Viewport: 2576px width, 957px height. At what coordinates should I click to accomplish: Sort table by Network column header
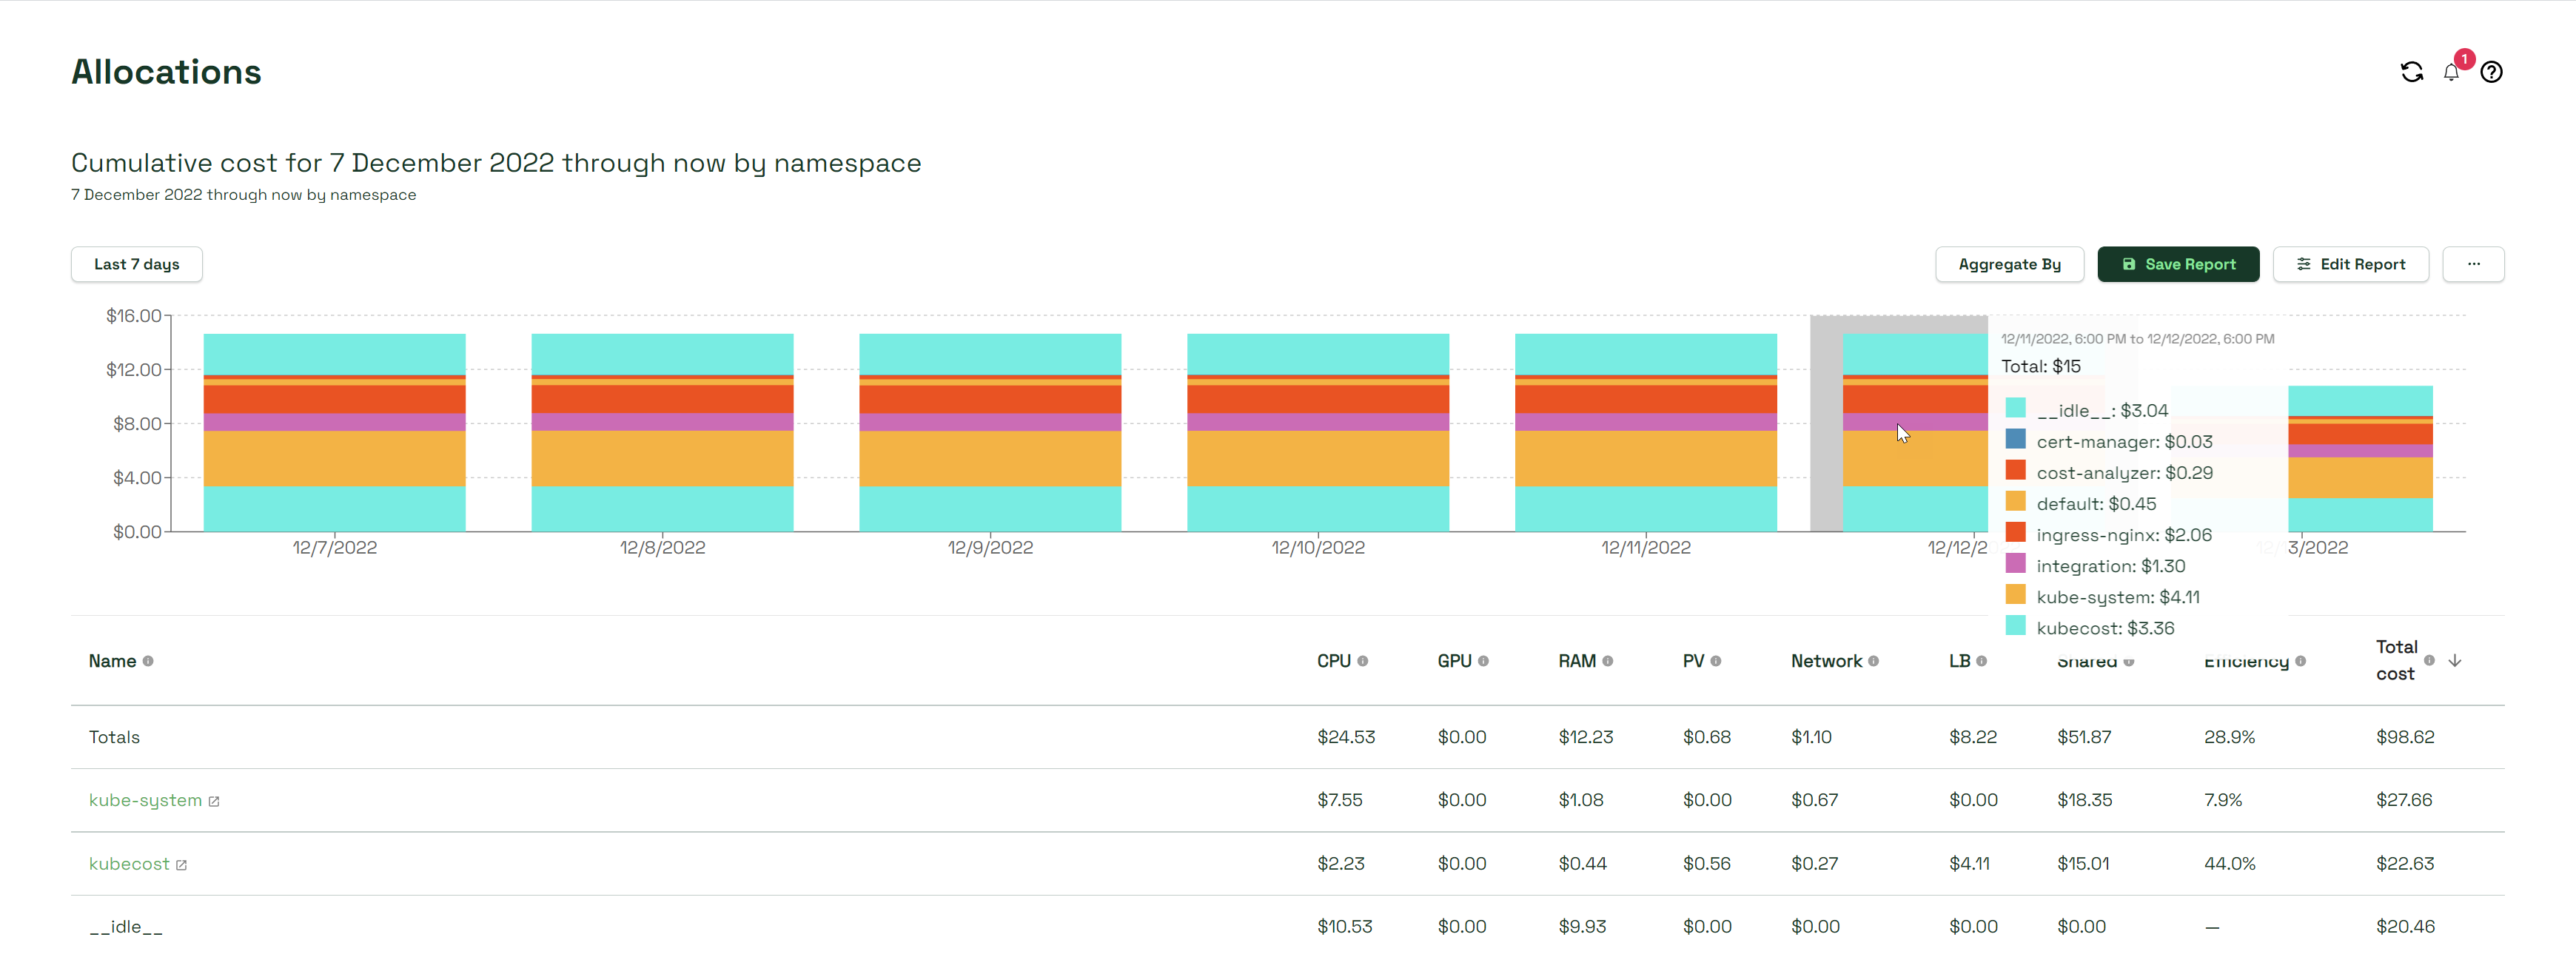click(x=1826, y=661)
